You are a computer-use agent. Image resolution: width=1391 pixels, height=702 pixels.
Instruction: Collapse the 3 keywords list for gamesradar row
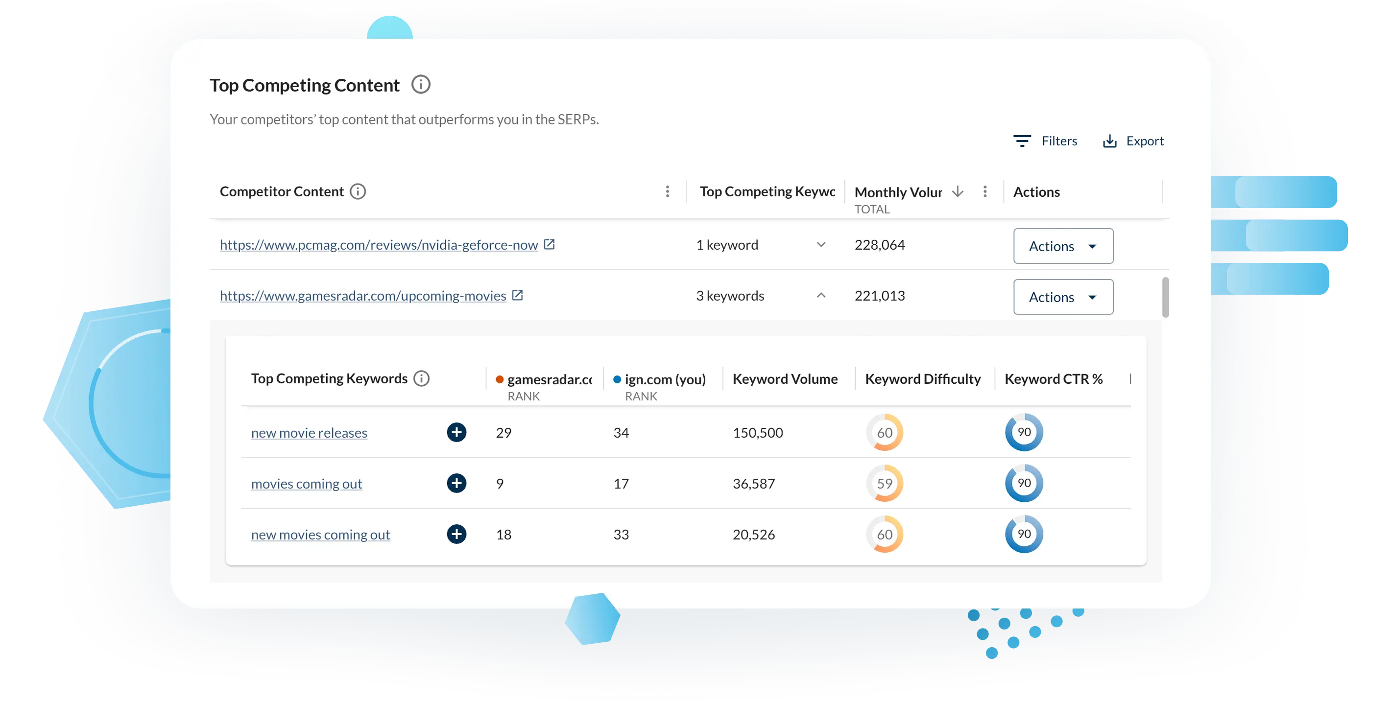[x=821, y=295]
